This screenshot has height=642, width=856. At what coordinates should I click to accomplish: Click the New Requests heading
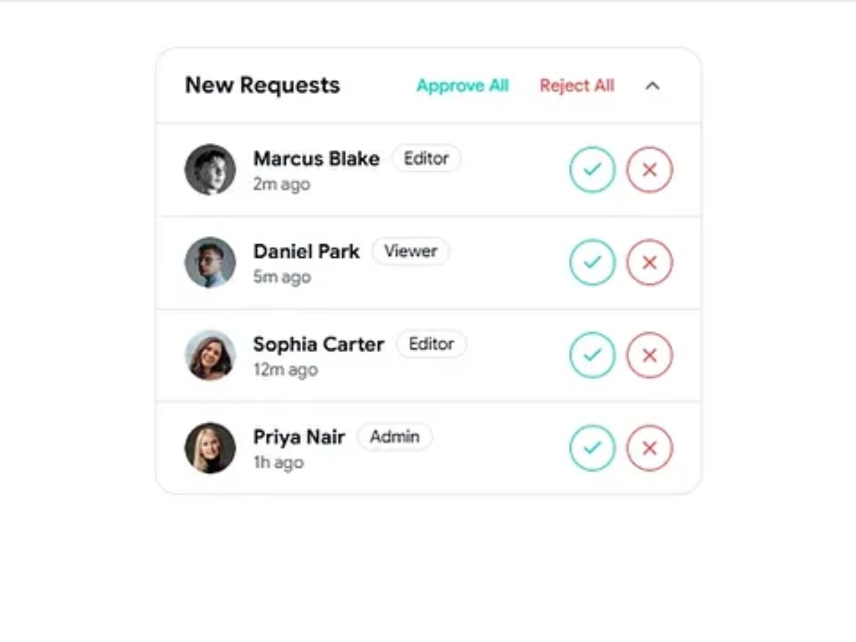tap(262, 86)
